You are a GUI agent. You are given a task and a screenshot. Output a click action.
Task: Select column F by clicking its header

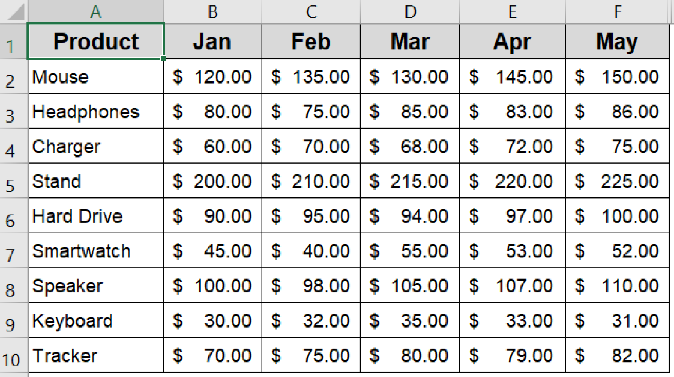click(x=617, y=11)
